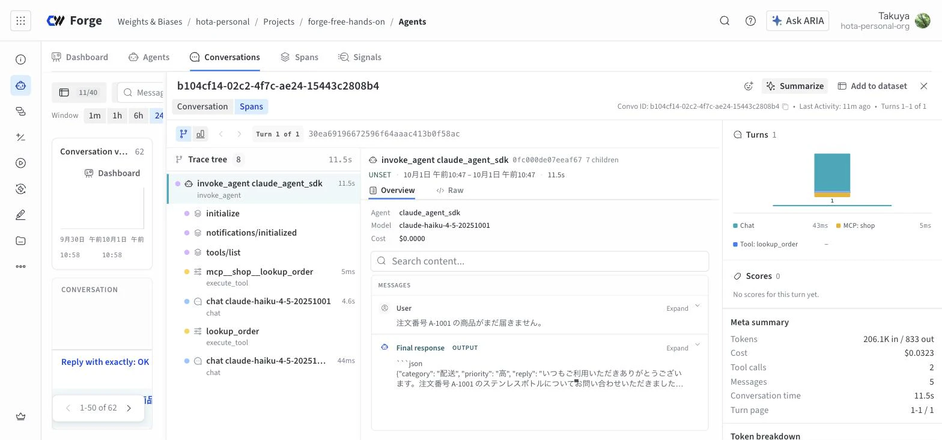This screenshot has height=440, width=942.
Task: Open the Overview tab
Action: click(392, 190)
